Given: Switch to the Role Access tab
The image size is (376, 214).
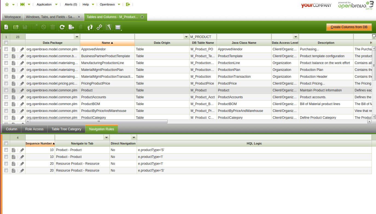Looking at the screenshot, I should [x=34, y=129].
